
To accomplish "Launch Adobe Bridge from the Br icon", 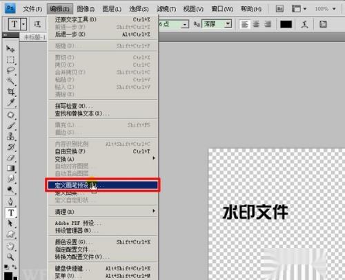I will click(x=279, y=9).
